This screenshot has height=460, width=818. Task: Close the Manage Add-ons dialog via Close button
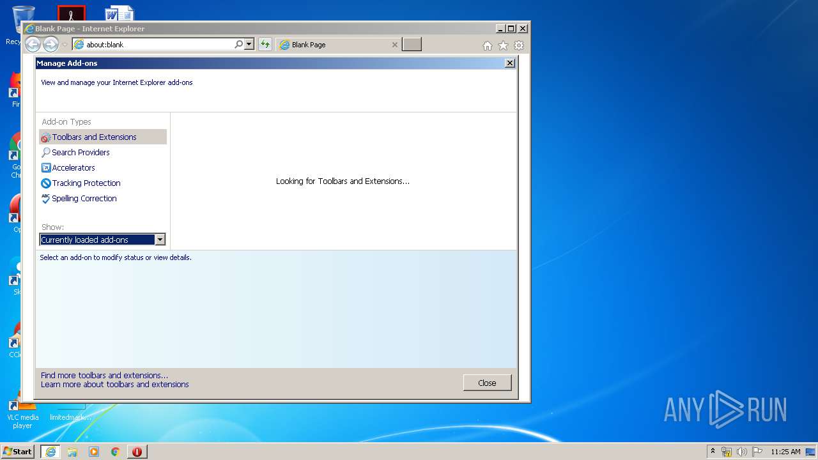point(487,383)
